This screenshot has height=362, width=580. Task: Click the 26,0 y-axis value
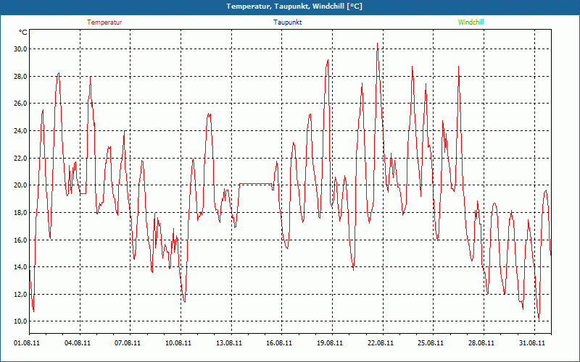(20, 104)
